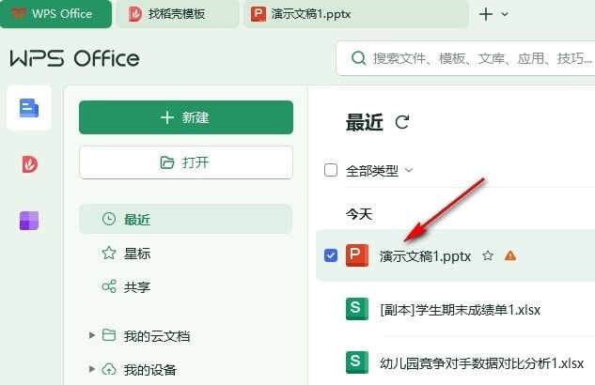595x385 pixels.
Task: Open the purple apps sidebar icon
Action: 29,221
